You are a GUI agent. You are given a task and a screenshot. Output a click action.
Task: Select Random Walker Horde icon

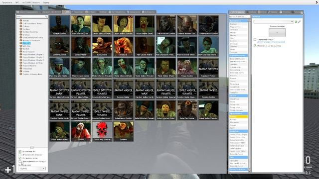pos(145,89)
